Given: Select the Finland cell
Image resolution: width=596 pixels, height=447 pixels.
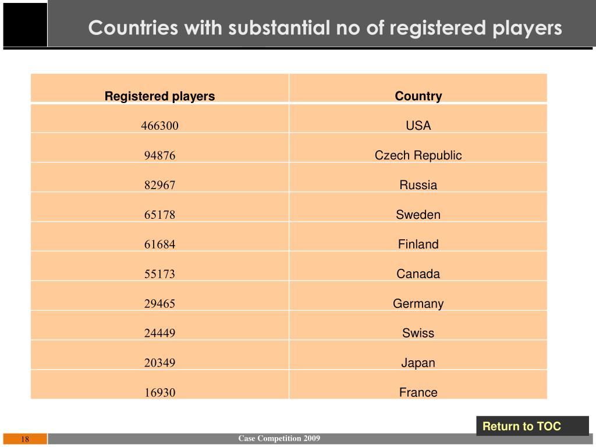Looking at the screenshot, I should pyautogui.click(x=418, y=244).
